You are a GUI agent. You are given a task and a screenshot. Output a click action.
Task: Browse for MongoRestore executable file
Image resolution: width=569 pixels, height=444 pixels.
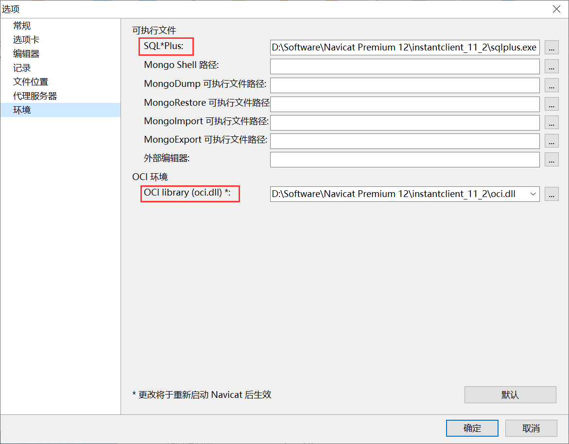click(551, 104)
